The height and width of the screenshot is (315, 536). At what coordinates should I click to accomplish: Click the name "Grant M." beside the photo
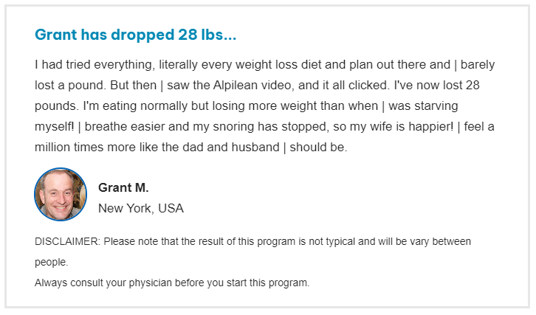(123, 187)
